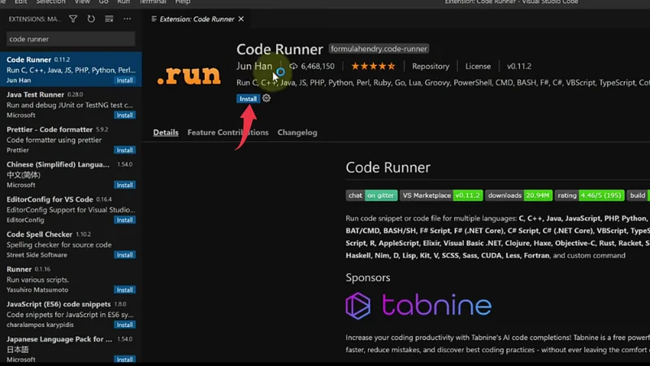
Task: Click the .run Code Runner logo
Action: [188, 76]
